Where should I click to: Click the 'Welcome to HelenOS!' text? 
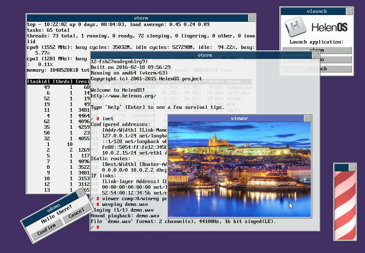coord(118,90)
